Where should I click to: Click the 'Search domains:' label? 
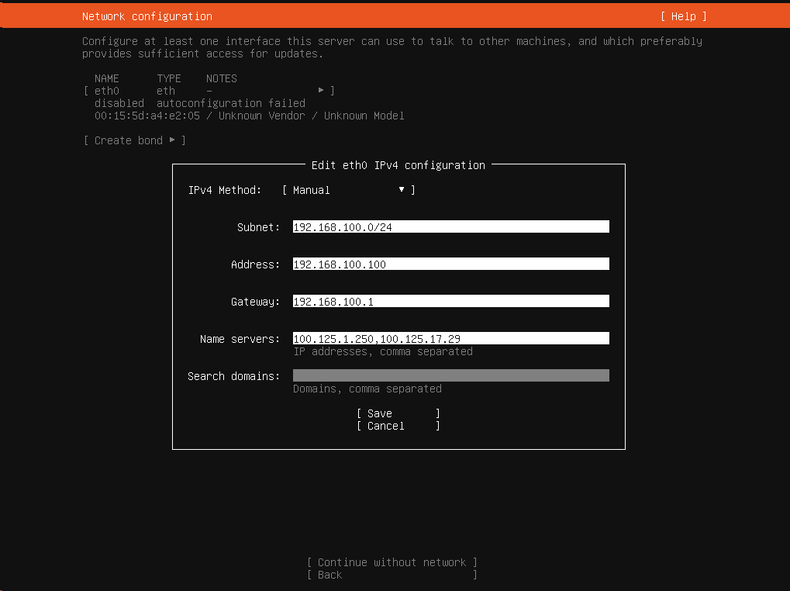coord(234,376)
